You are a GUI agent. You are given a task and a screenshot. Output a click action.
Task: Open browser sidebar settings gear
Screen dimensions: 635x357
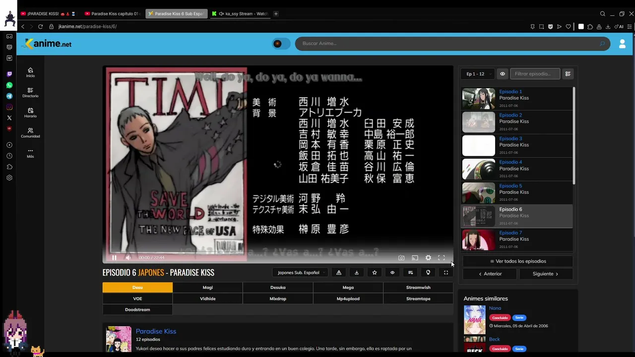click(9, 178)
